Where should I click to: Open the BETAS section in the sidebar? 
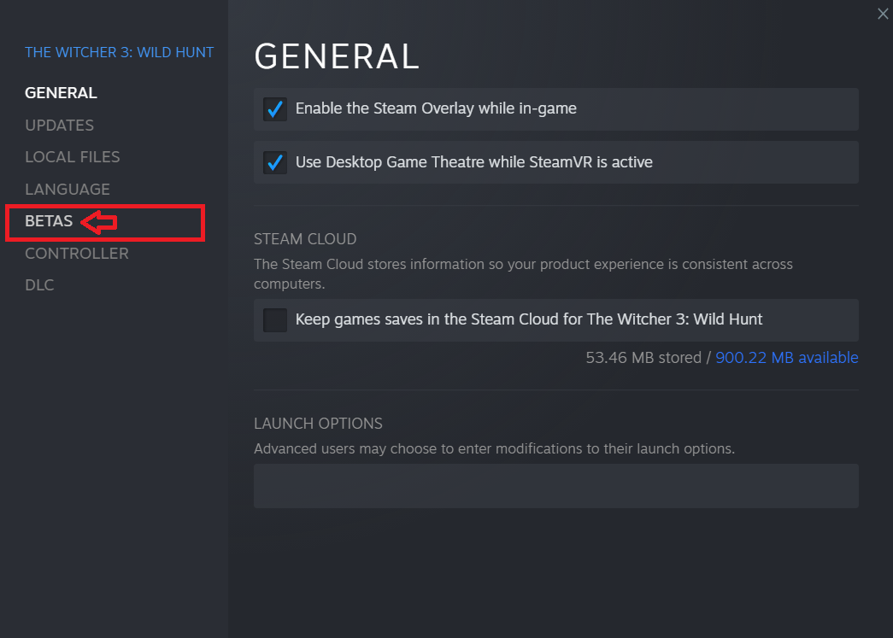tap(49, 221)
